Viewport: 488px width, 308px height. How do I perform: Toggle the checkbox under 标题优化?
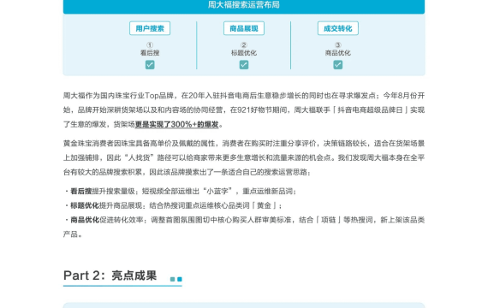(244, 65)
